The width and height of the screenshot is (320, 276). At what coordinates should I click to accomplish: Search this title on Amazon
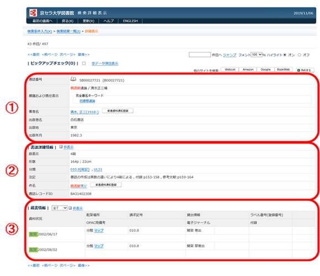pos(248,70)
